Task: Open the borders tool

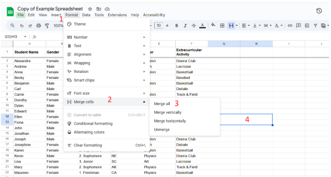Action: [222, 26]
